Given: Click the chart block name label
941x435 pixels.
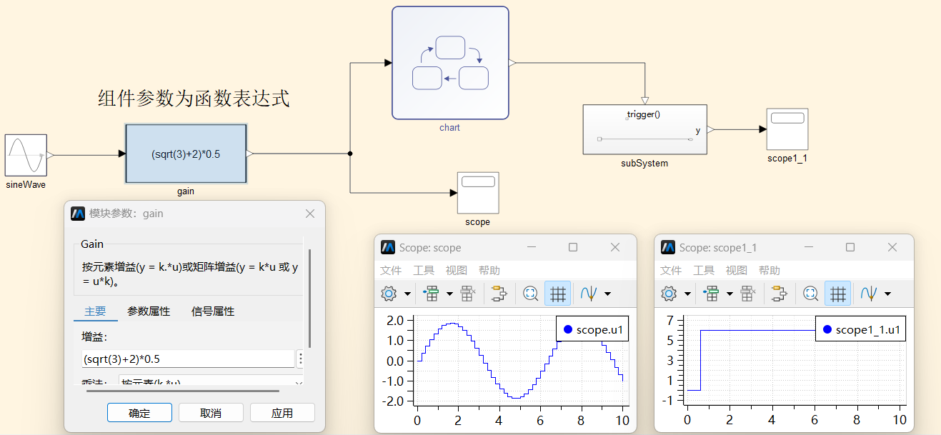Looking at the screenshot, I should pos(450,128).
